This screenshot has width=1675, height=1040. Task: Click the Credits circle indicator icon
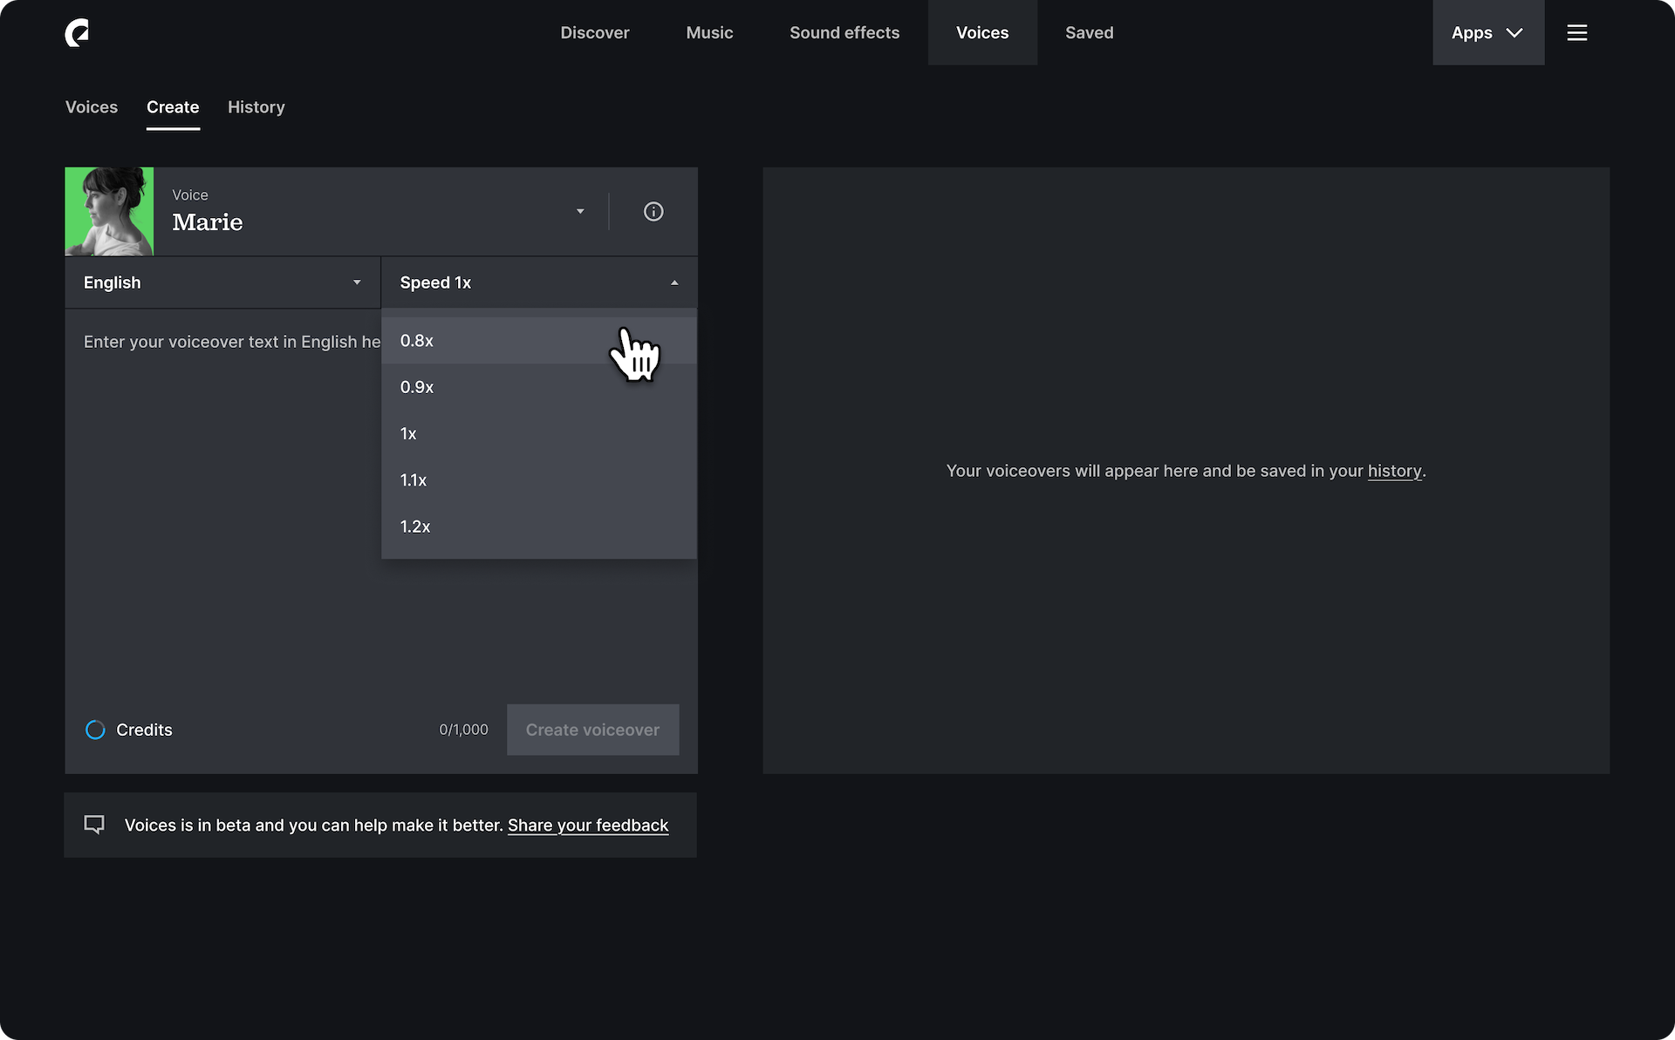click(95, 730)
